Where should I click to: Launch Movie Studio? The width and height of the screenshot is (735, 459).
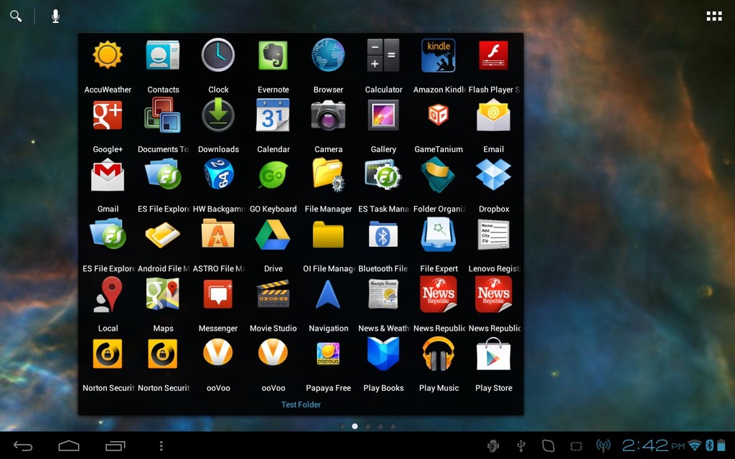(x=273, y=294)
